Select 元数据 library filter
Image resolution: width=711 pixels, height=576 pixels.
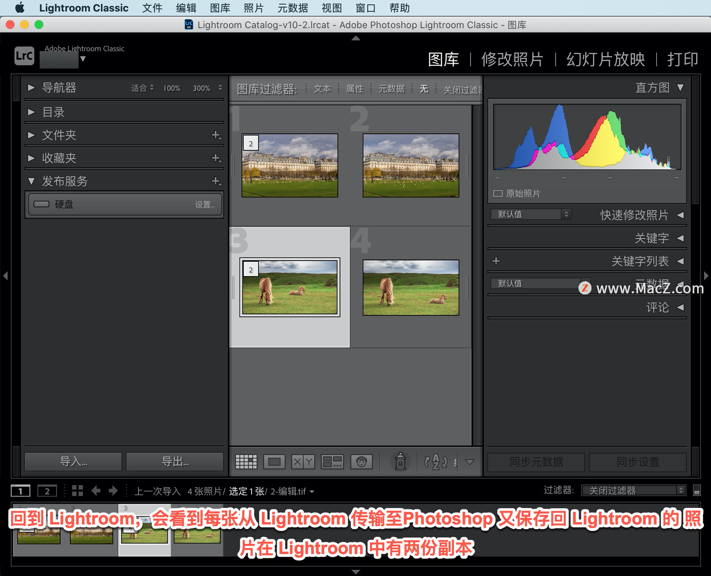point(391,89)
